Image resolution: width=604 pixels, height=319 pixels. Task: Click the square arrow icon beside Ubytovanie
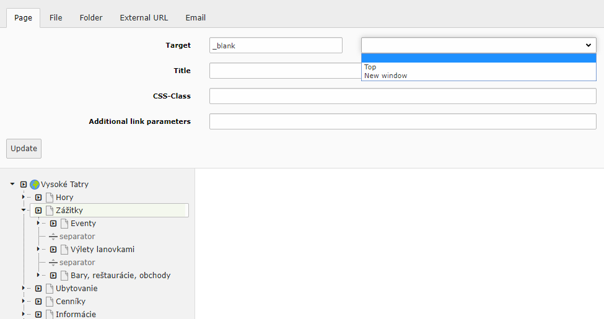(38, 289)
